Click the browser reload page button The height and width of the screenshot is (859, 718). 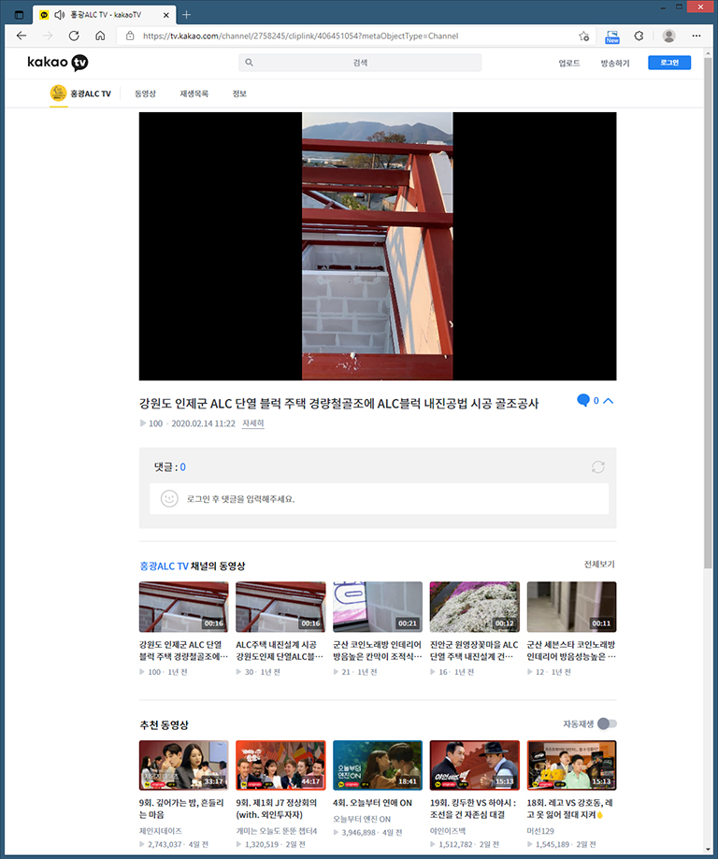pyautogui.click(x=74, y=36)
